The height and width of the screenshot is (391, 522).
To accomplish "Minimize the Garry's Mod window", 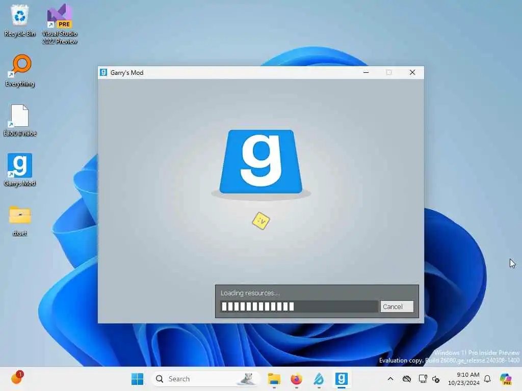I will [366, 72].
